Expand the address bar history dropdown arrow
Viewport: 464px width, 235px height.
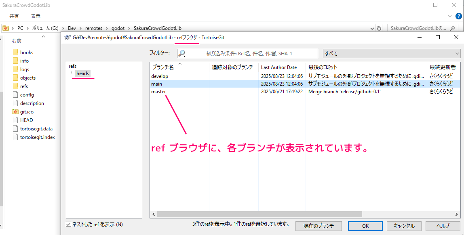(372, 28)
